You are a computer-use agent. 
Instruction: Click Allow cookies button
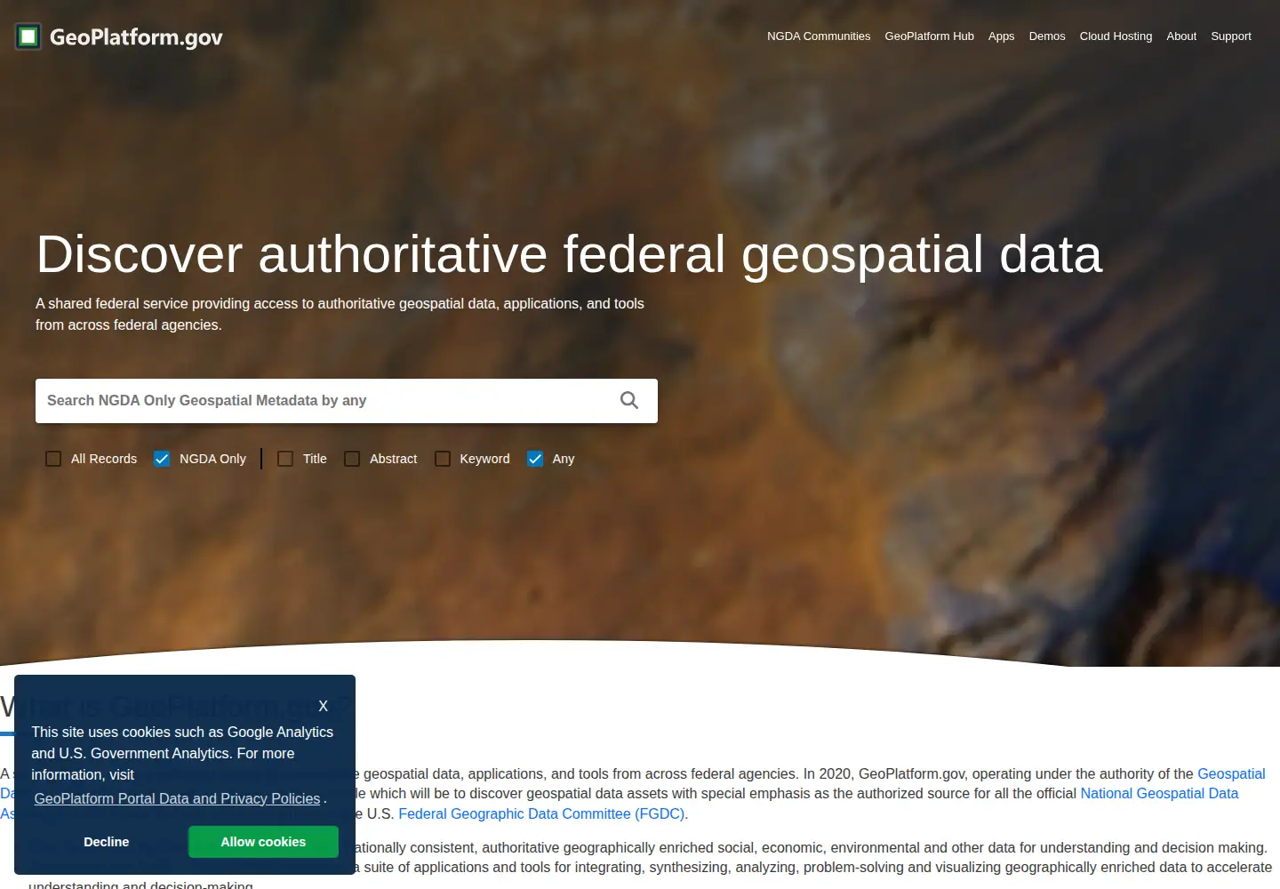(x=263, y=842)
